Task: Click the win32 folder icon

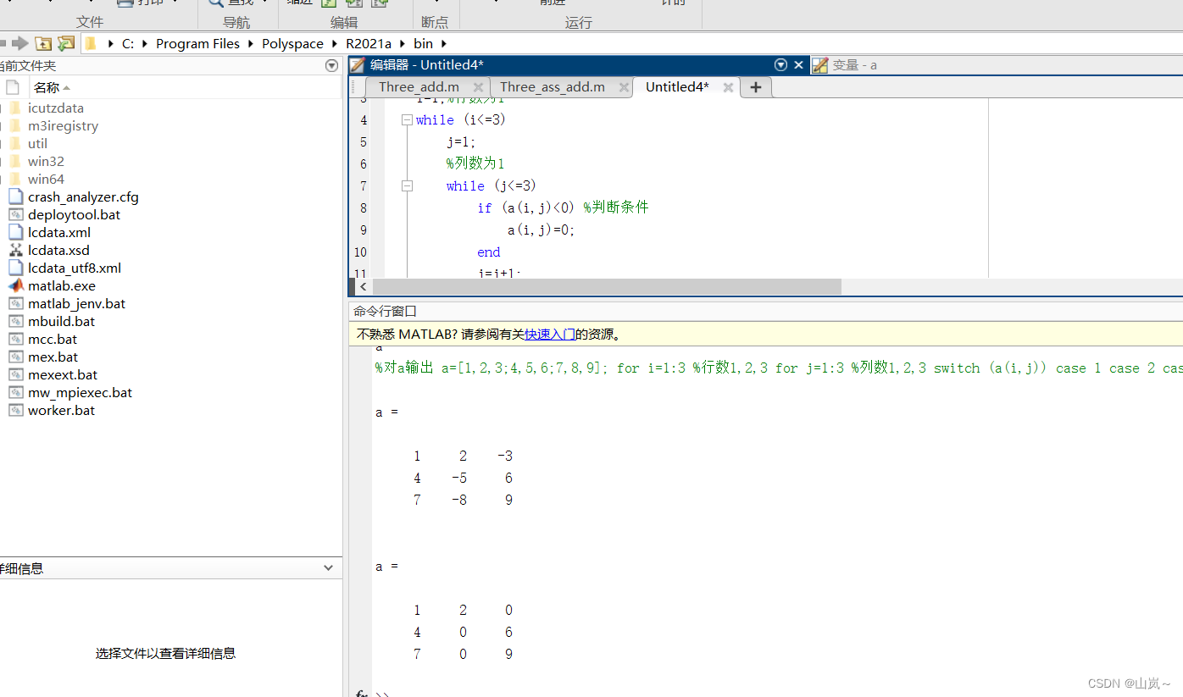Action: tap(14, 161)
